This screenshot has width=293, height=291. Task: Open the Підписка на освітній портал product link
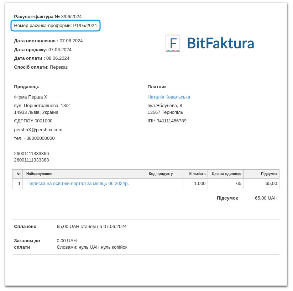(78, 184)
